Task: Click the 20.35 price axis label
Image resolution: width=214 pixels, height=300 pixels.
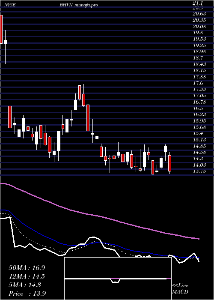Action: [x=199, y=20]
